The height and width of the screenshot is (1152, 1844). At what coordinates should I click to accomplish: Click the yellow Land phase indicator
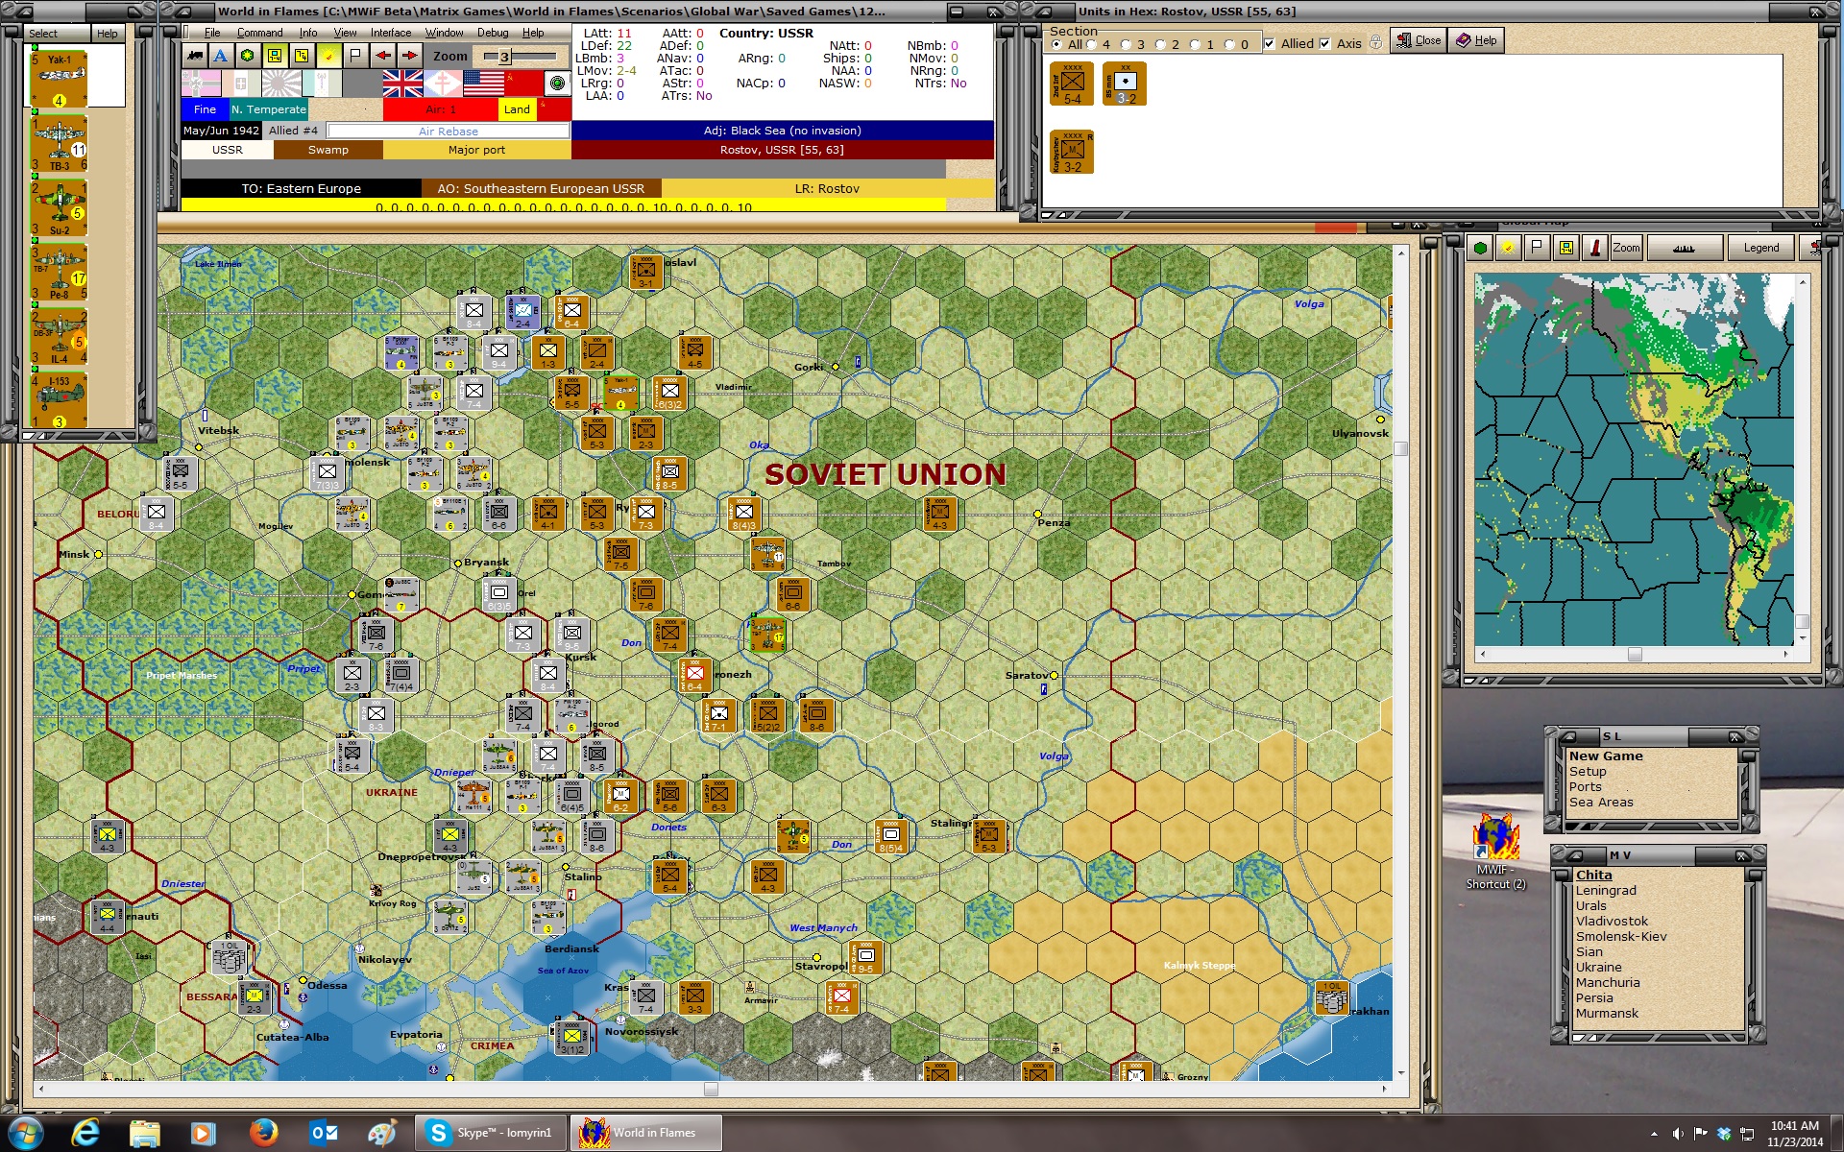(x=517, y=109)
